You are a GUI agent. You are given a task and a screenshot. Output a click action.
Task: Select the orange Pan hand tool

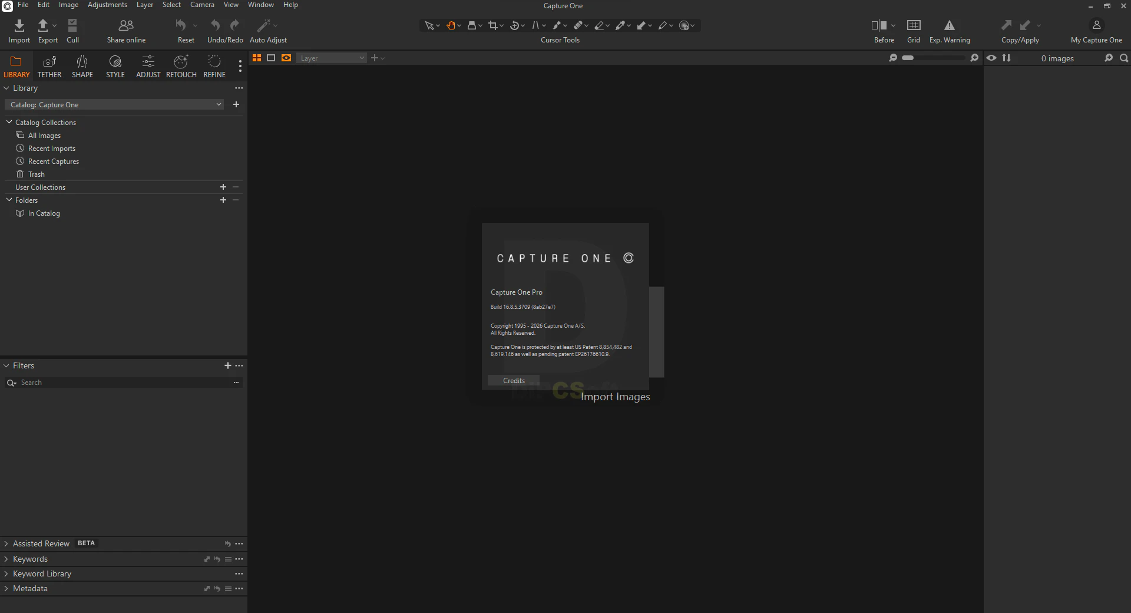[x=451, y=25]
